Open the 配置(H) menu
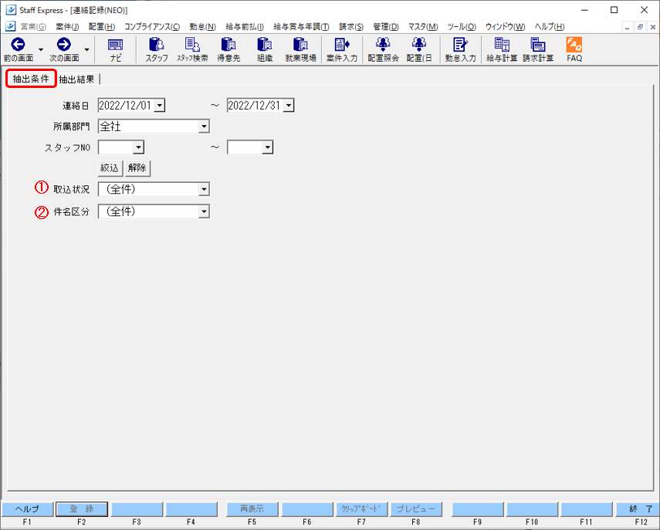The image size is (660, 530). (x=101, y=26)
